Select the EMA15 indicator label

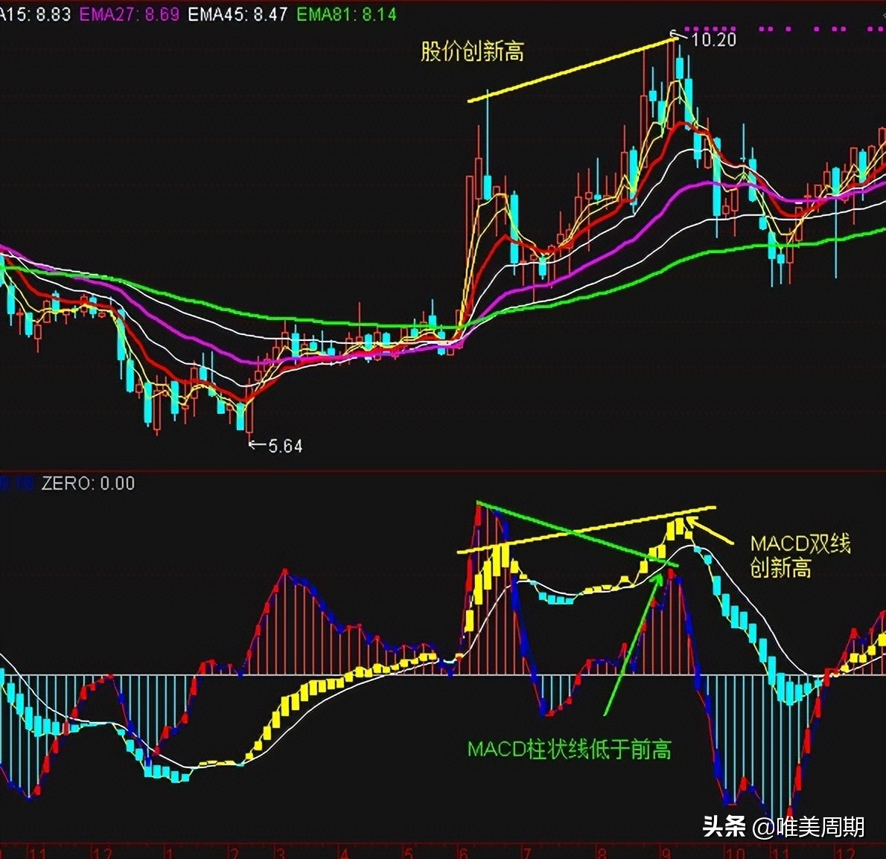pos(34,12)
